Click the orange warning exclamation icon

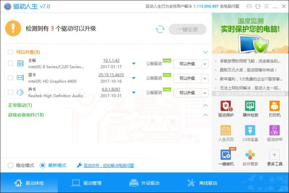coord(13,28)
